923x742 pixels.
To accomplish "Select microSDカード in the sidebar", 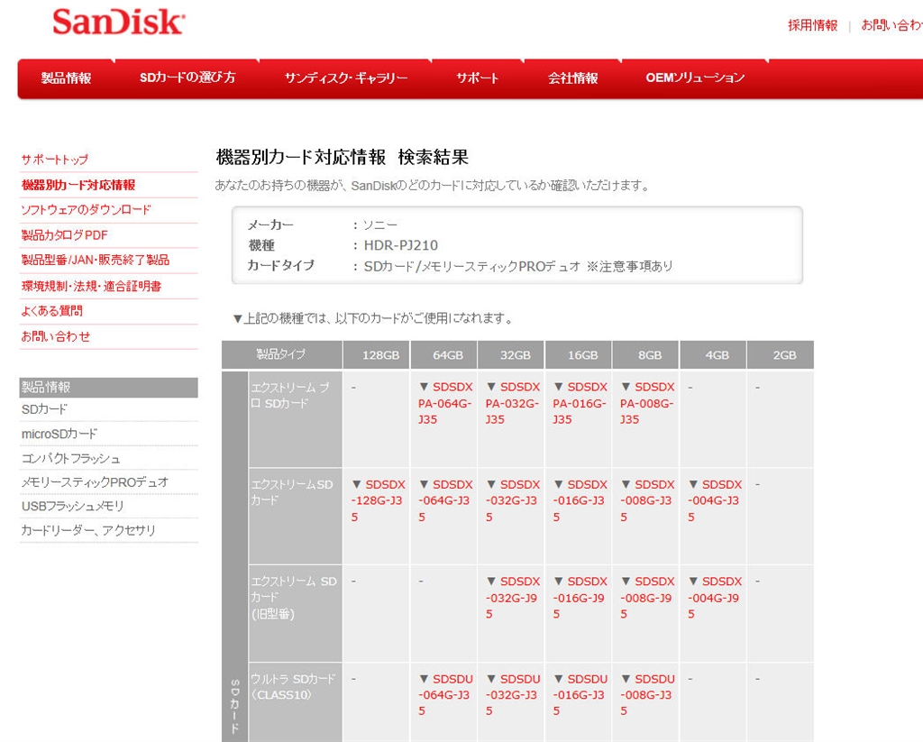I will 59,434.
